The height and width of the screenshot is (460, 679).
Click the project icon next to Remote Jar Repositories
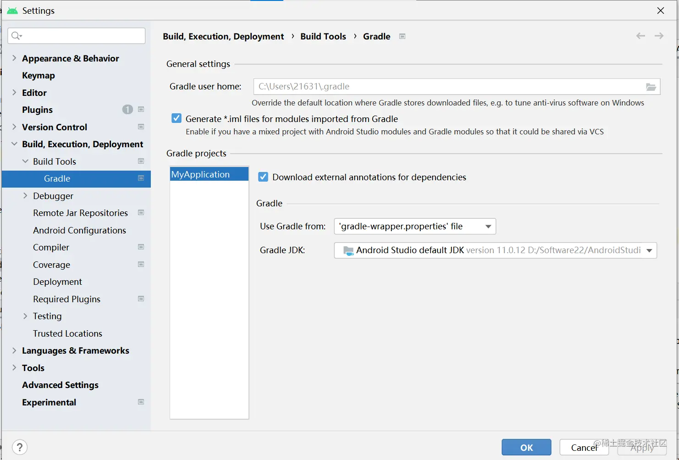[x=141, y=212]
